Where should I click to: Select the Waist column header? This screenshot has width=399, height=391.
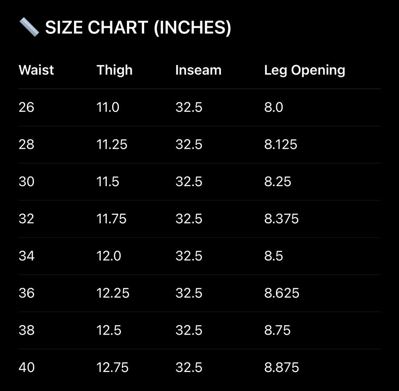36,70
